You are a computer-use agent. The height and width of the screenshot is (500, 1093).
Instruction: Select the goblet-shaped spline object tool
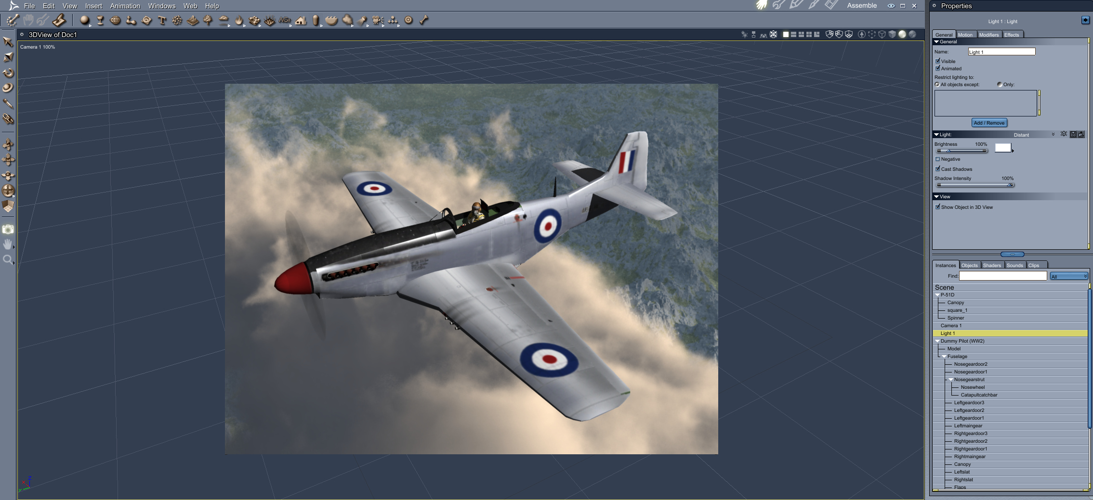tap(100, 20)
